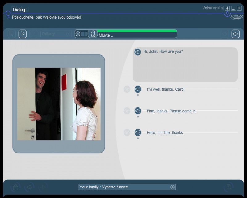Open the dimmed Odkazy dropdown
Viewport: 247px width, 198px height.
point(56,34)
